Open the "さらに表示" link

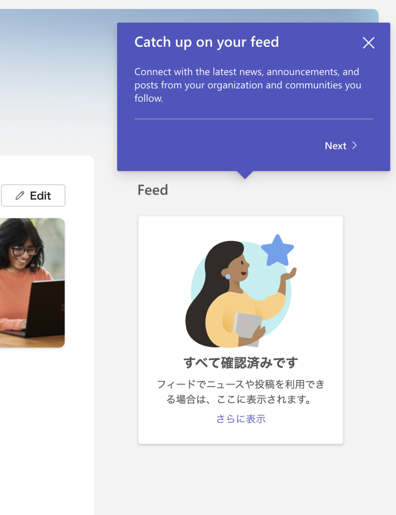pos(241,419)
